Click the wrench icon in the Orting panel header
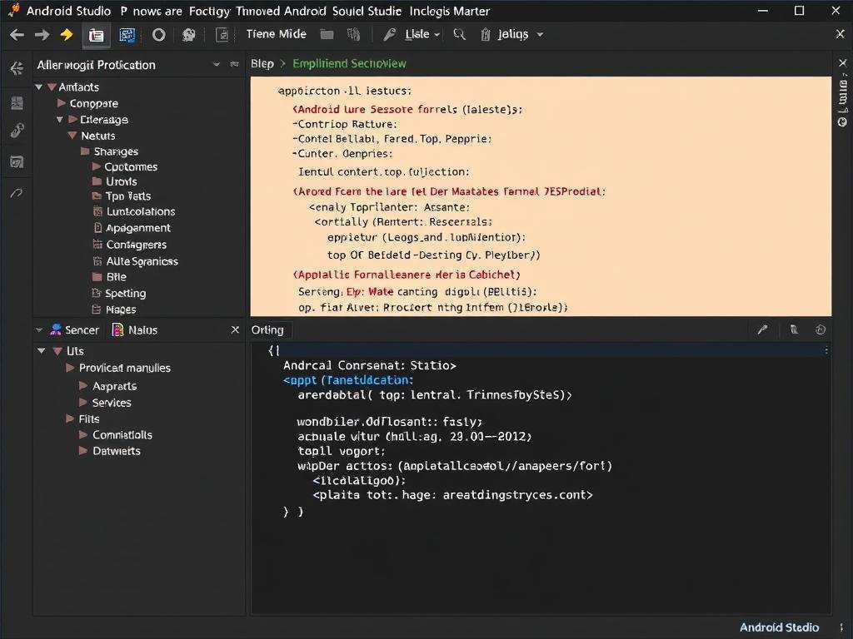 pyautogui.click(x=762, y=330)
